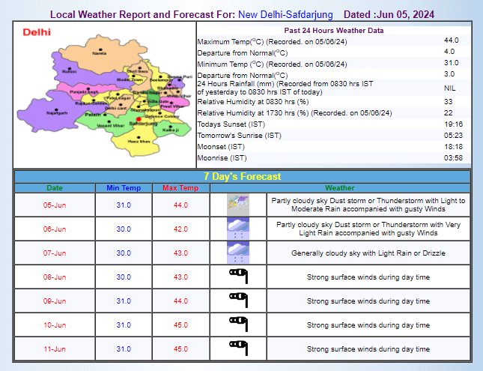Viewport: 483px width, 371px height.
Task: Click the Max Temp column header
Action: (x=179, y=187)
